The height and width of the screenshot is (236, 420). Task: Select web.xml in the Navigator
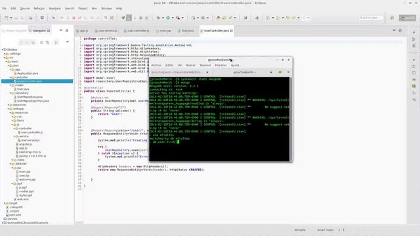21,199
